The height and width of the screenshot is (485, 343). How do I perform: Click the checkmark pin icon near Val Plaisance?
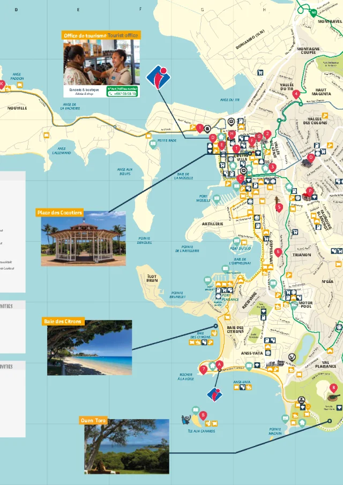click(x=292, y=356)
